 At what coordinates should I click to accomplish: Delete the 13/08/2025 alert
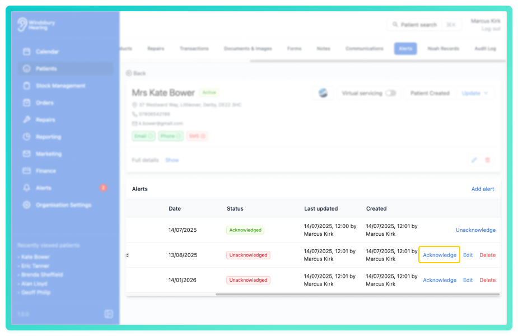tap(488, 255)
